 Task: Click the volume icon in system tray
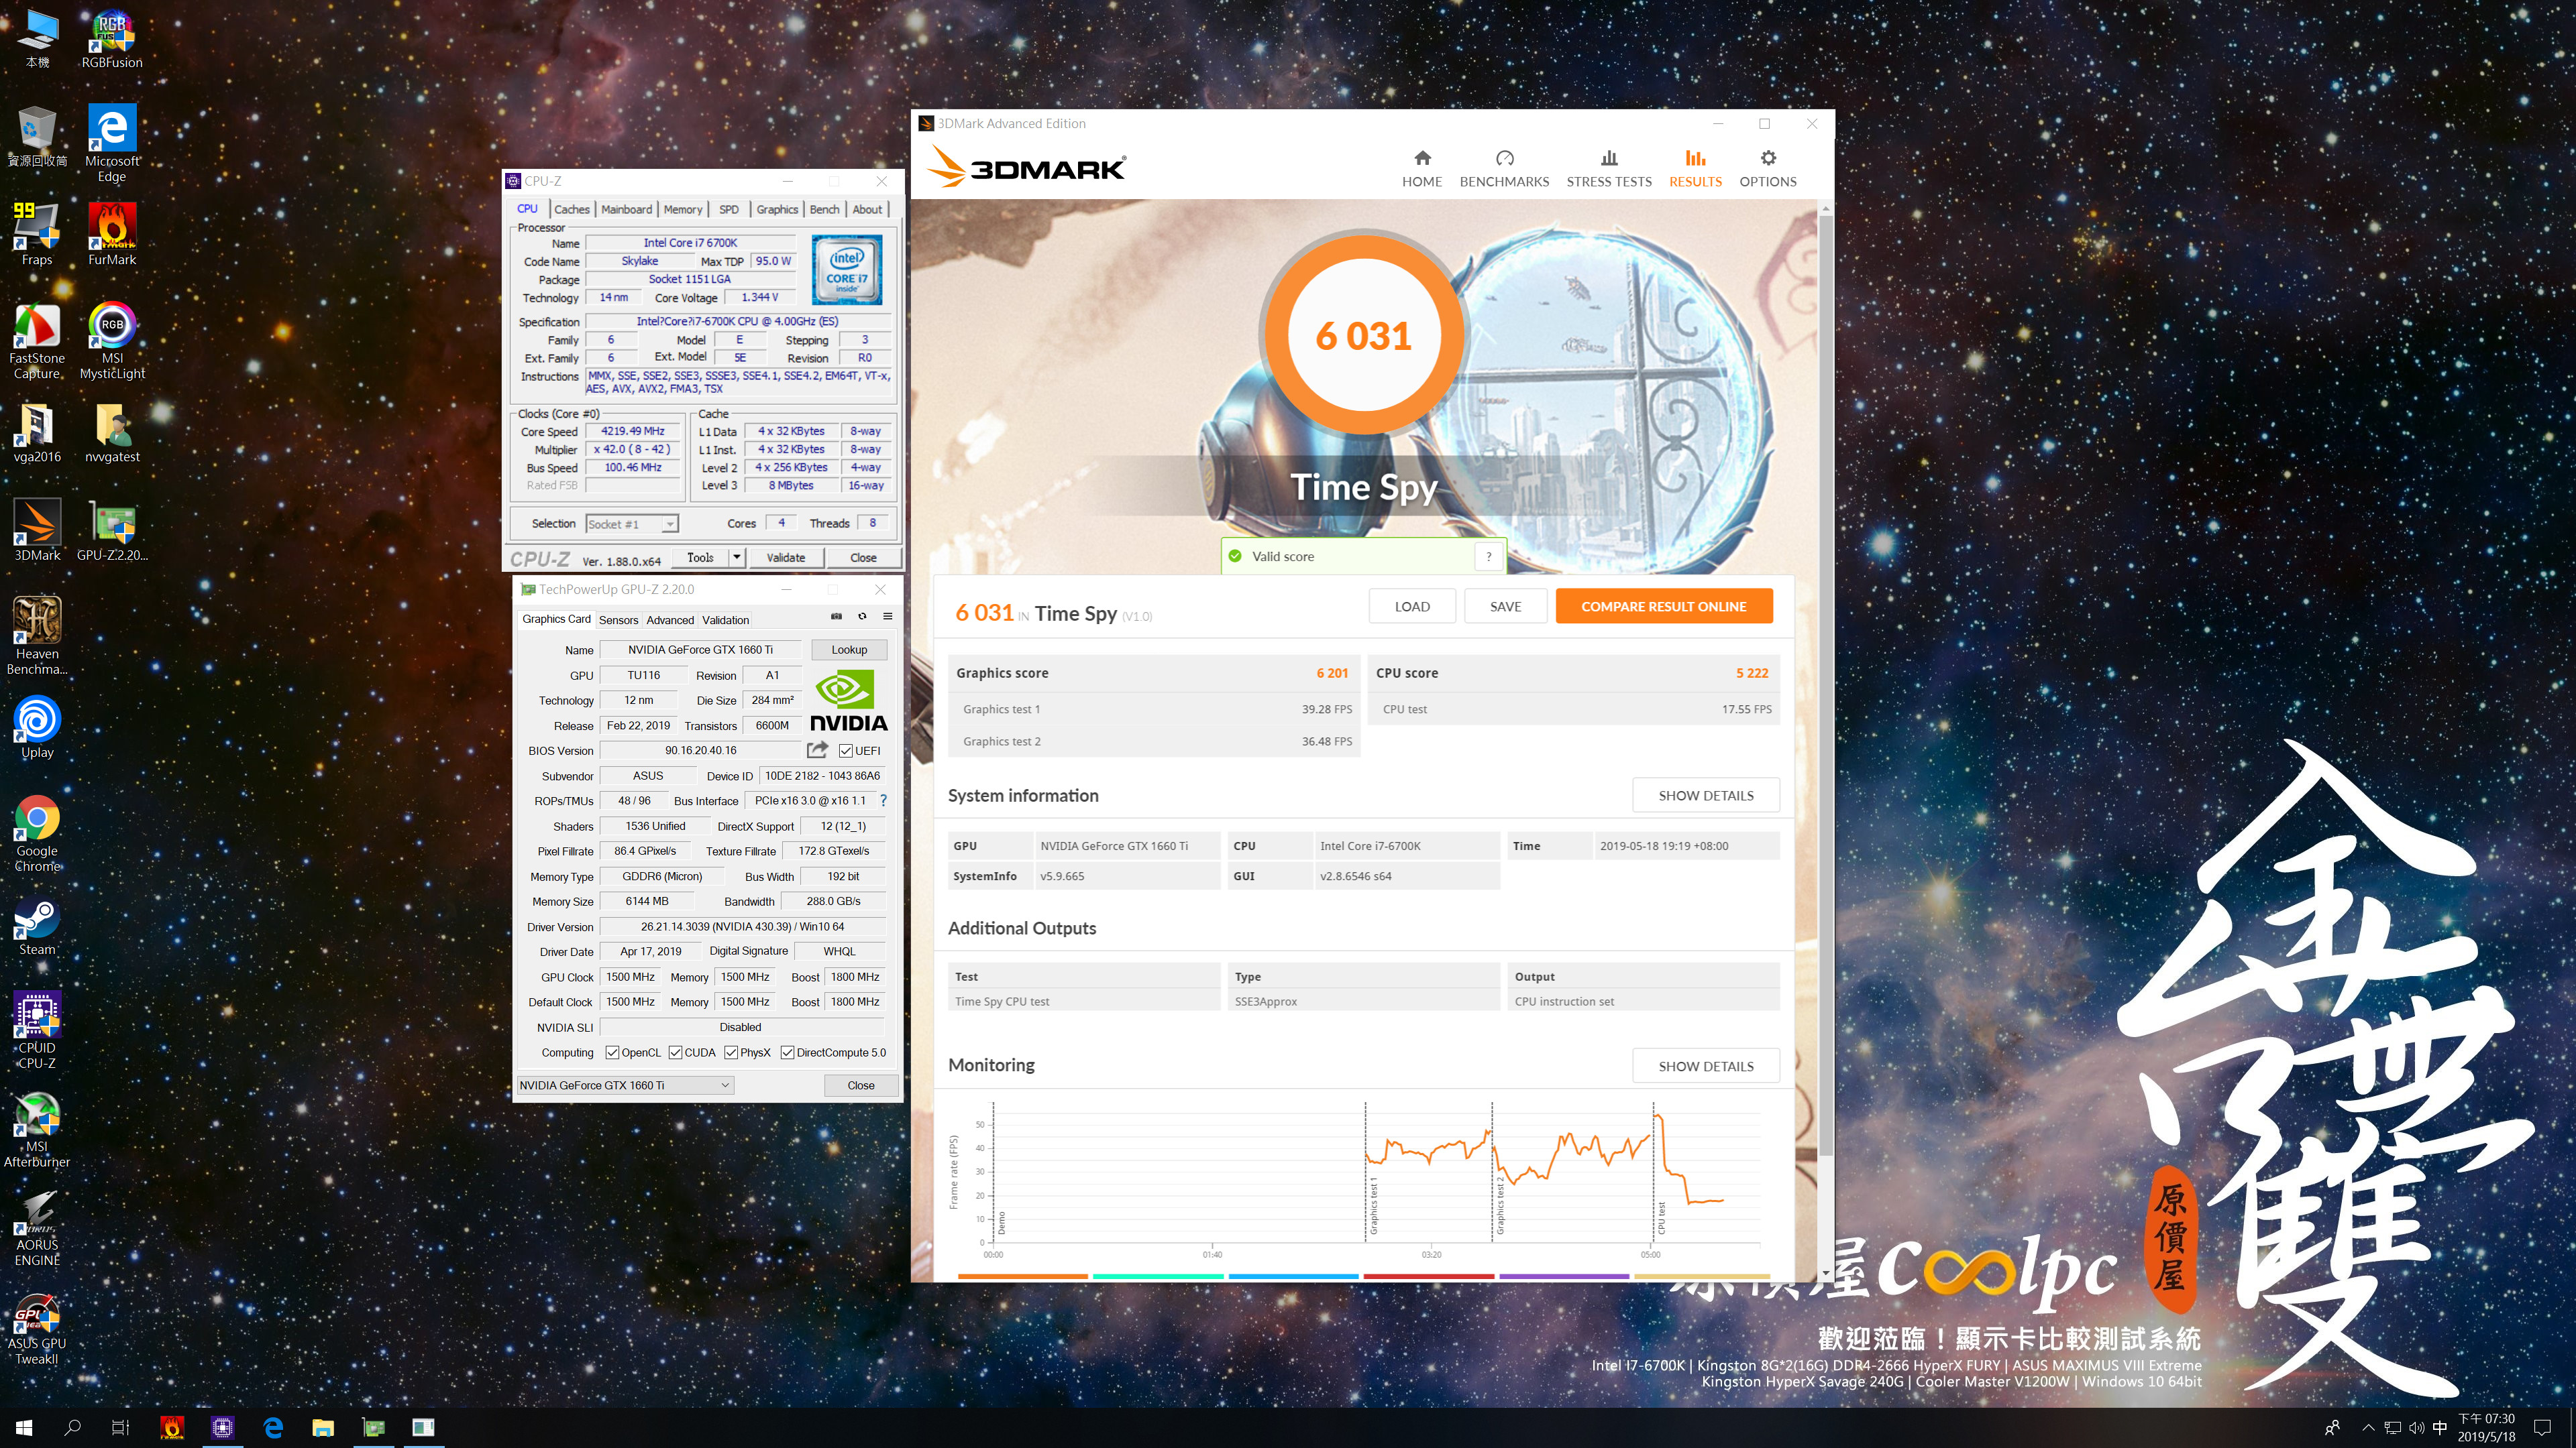point(2417,1428)
